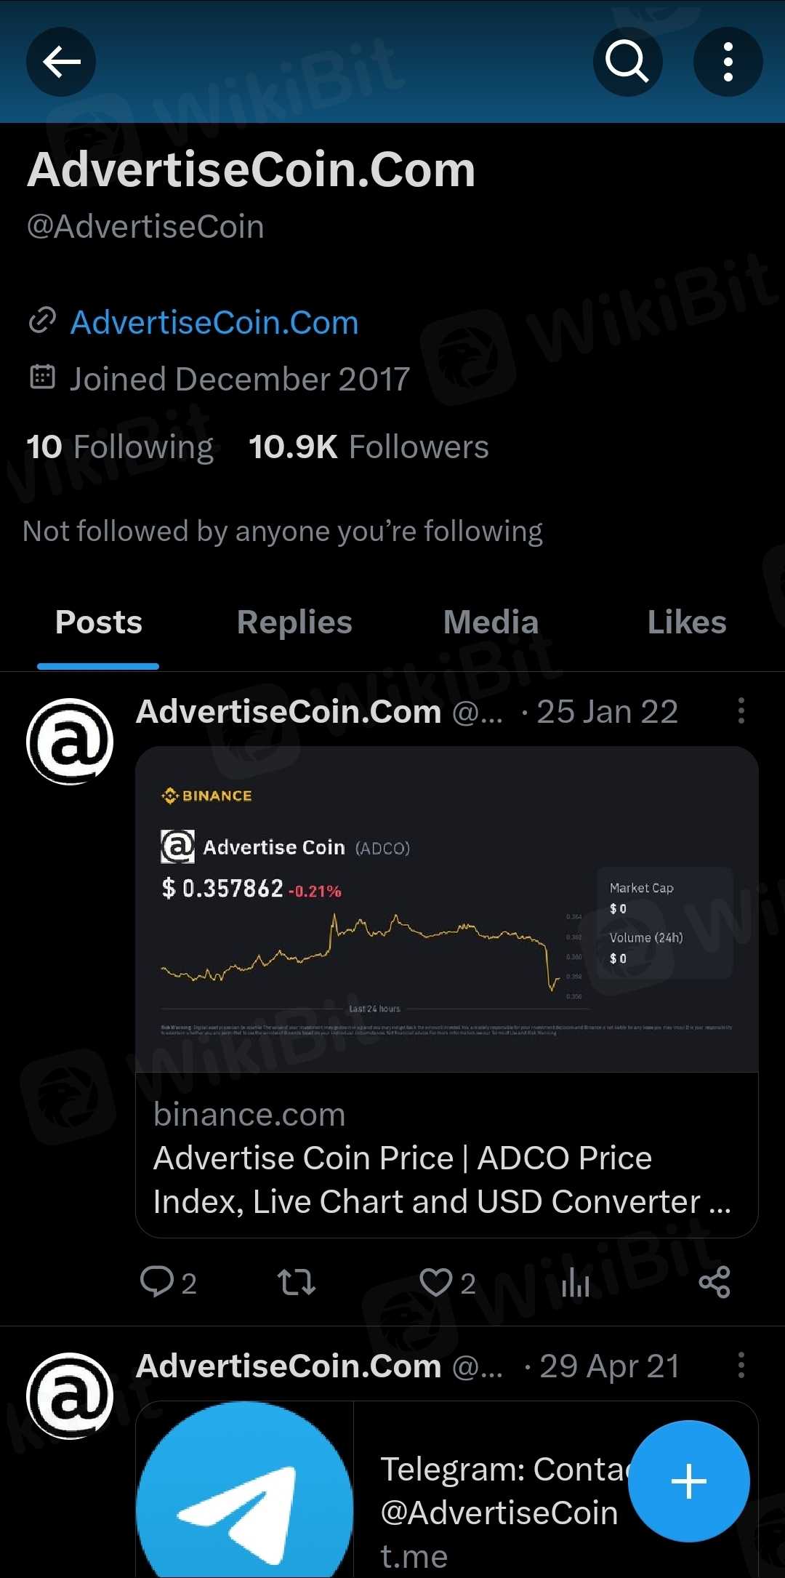Viewport: 785px width, 1578px height.
Task: View analytics for the ADCO post
Action: click(x=575, y=1282)
